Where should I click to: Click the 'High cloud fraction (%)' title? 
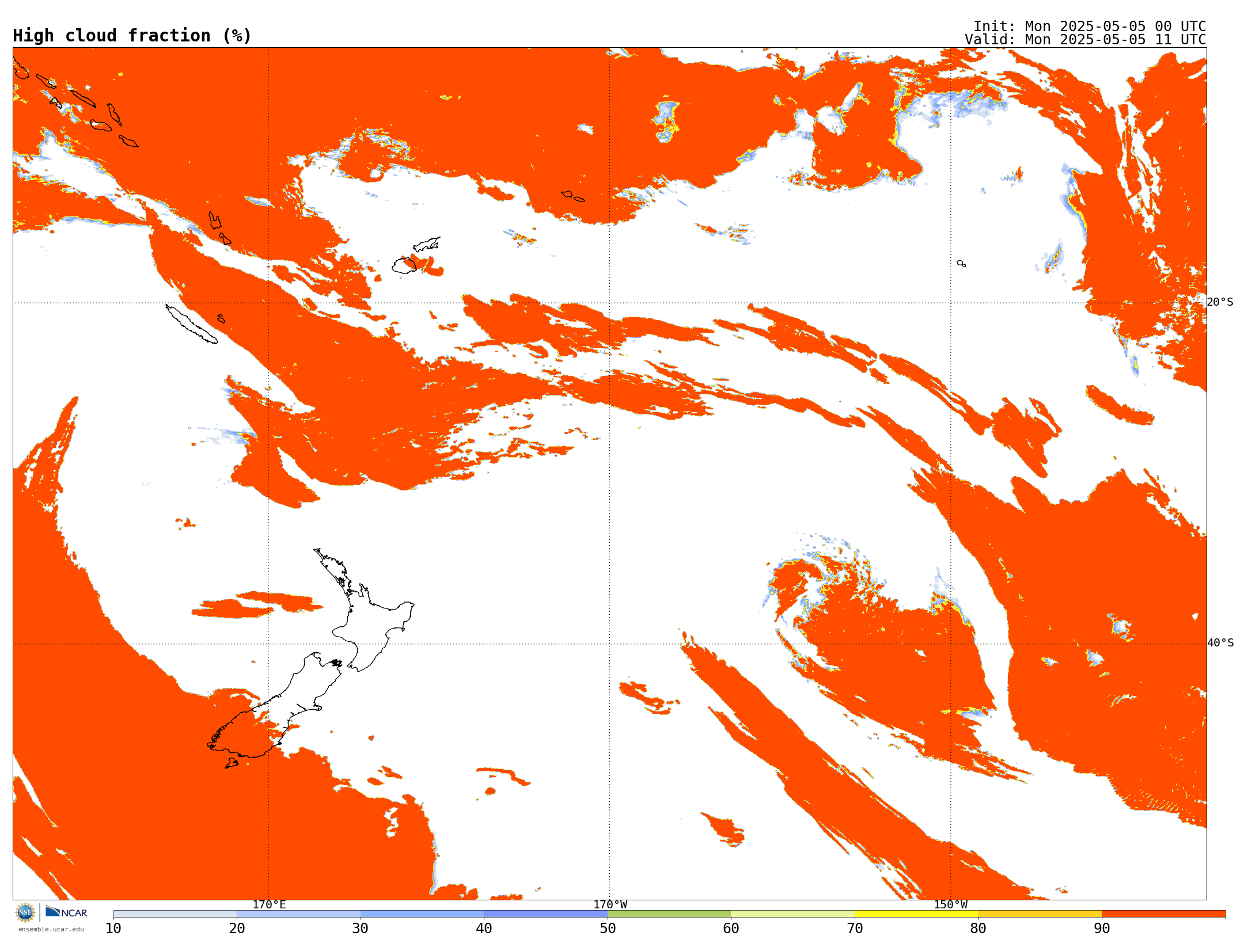[x=132, y=36]
